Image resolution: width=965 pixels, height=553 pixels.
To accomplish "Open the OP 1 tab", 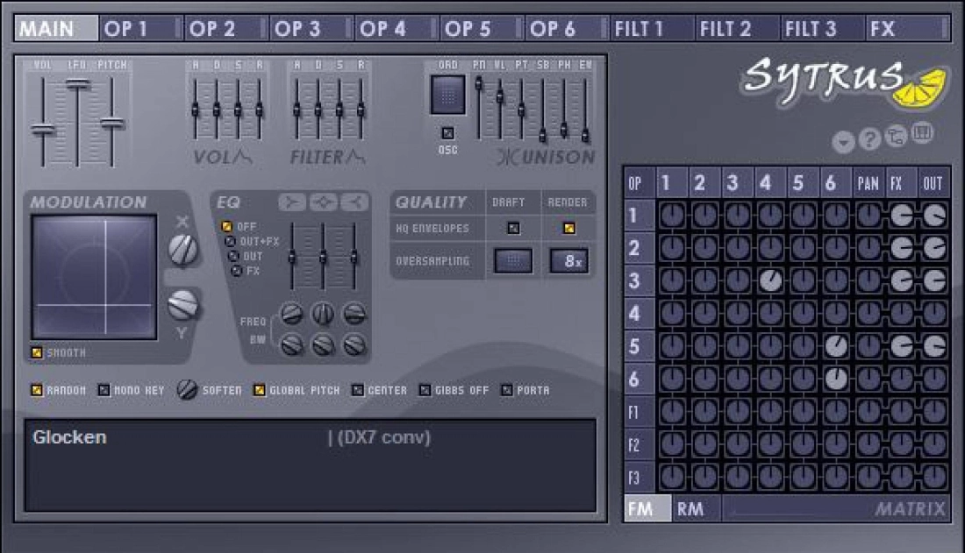I will 141,28.
